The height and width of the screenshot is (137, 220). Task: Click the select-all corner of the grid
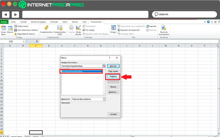pyautogui.click(x=2, y=46)
